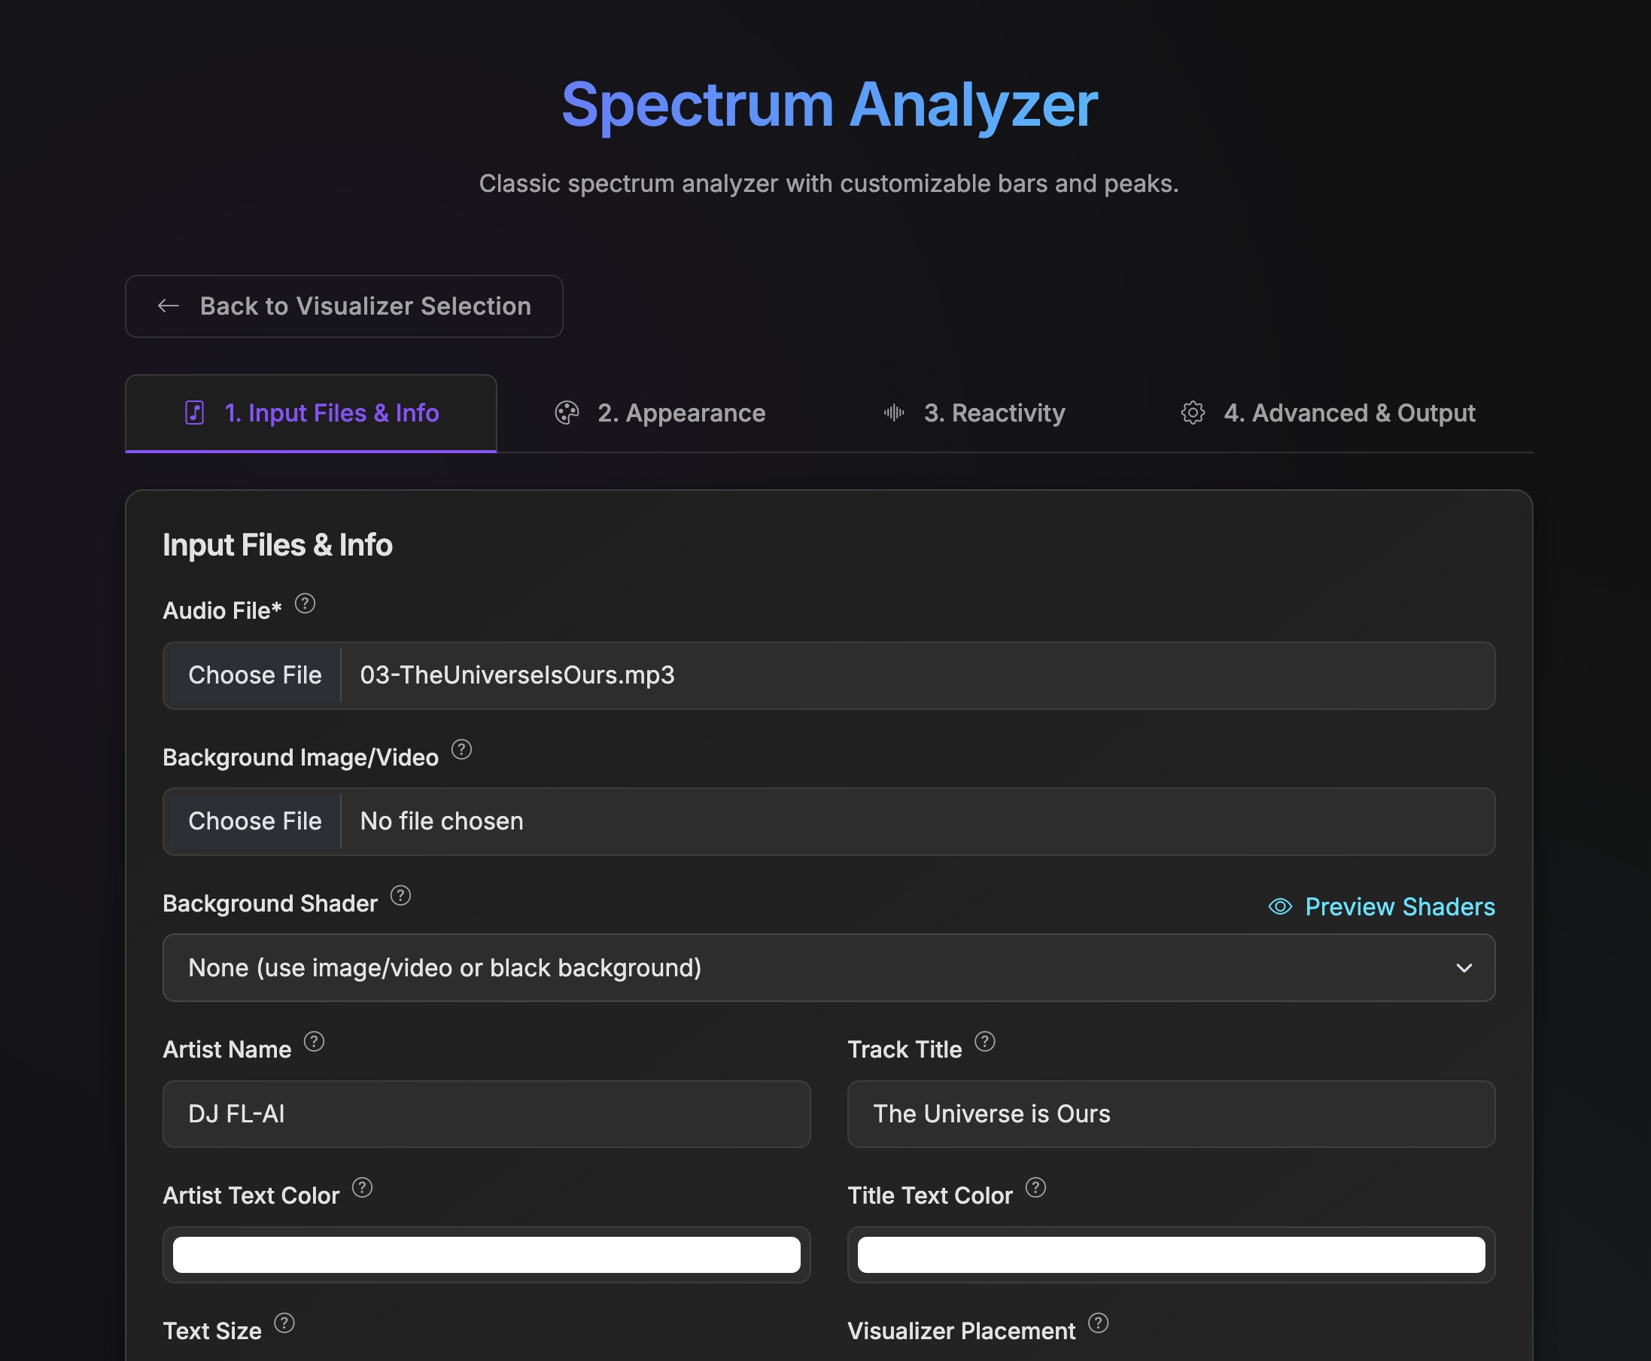Viewport: 1651px width, 1361px height.
Task: Click the Title Text Color help icon
Action: click(x=1036, y=1188)
